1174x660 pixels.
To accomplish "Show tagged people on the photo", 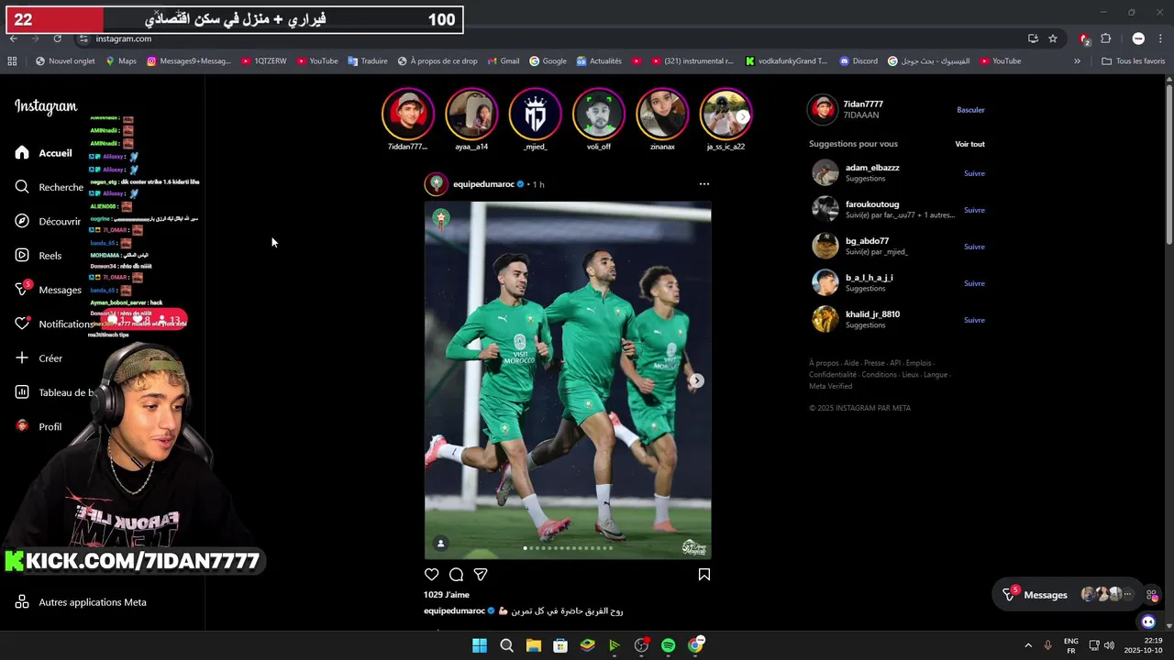I will click(x=440, y=544).
